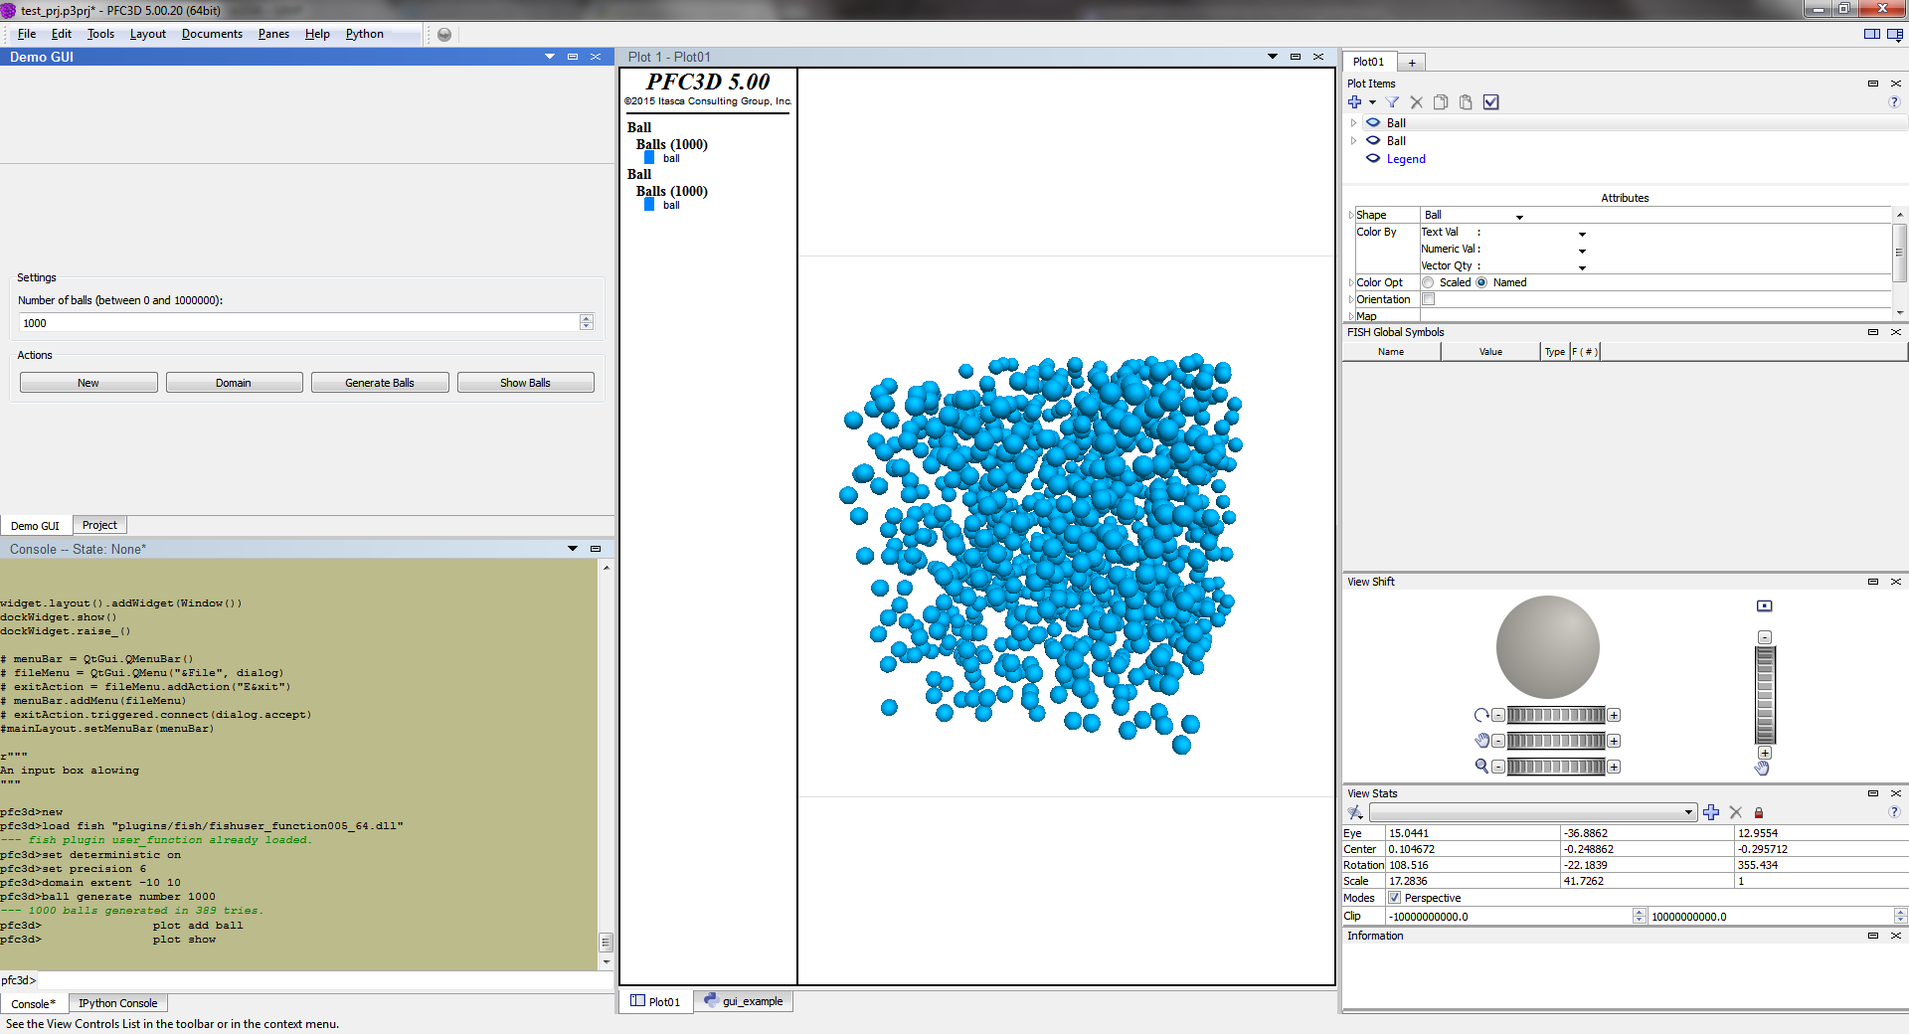The height and width of the screenshot is (1034, 1909).
Task: Click the rotate arrow icon in View Shift
Action: pyautogui.click(x=1481, y=715)
